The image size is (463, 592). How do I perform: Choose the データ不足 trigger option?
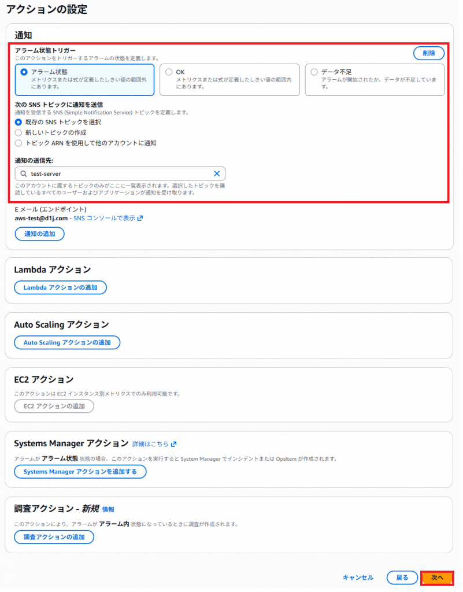click(314, 72)
